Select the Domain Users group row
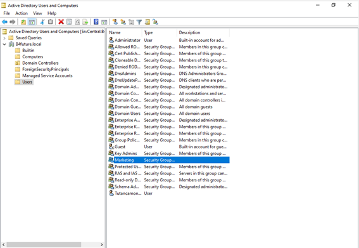The image size is (359, 248). tap(169, 114)
